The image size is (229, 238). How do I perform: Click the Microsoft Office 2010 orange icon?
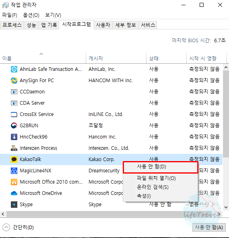pyautogui.click(x=14, y=182)
